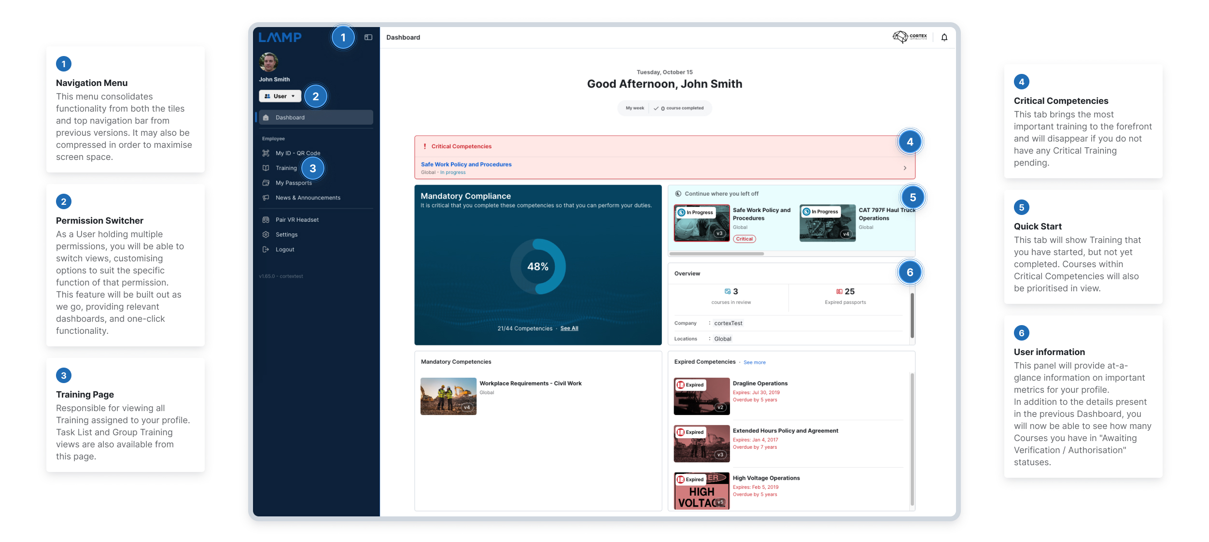Click the horizontal scrollbar under Continue section
The height and width of the screenshot is (542, 1209).
pyautogui.click(x=717, y=254)
